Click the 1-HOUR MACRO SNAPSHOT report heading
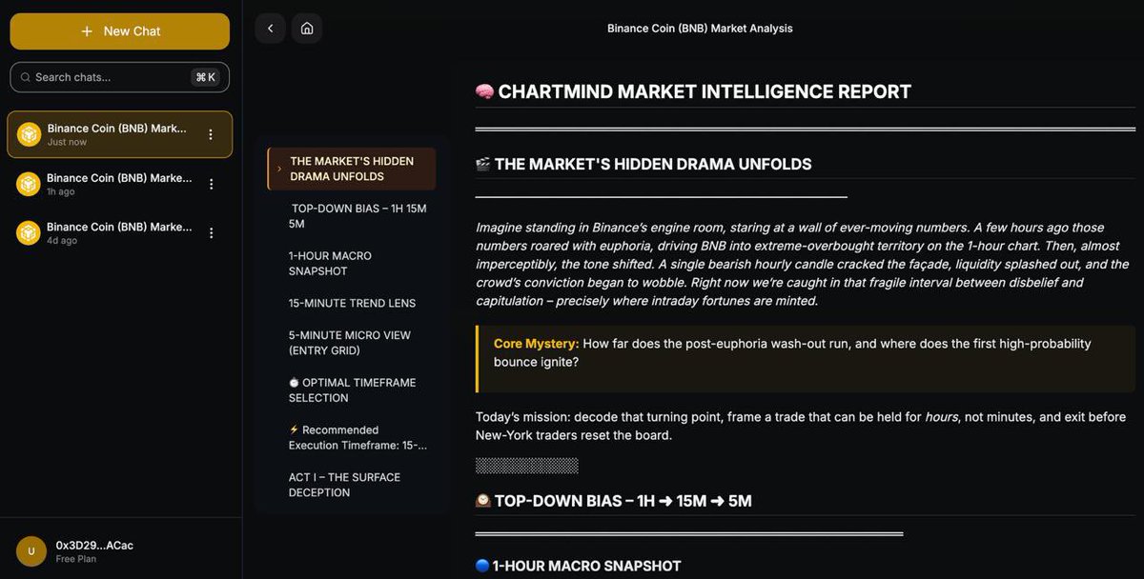1144x579 pixels. [x=586, y=566]
